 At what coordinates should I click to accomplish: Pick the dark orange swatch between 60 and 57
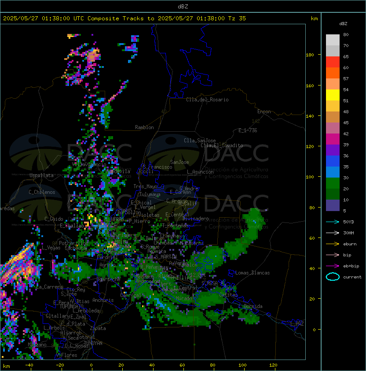coord(333,73)
